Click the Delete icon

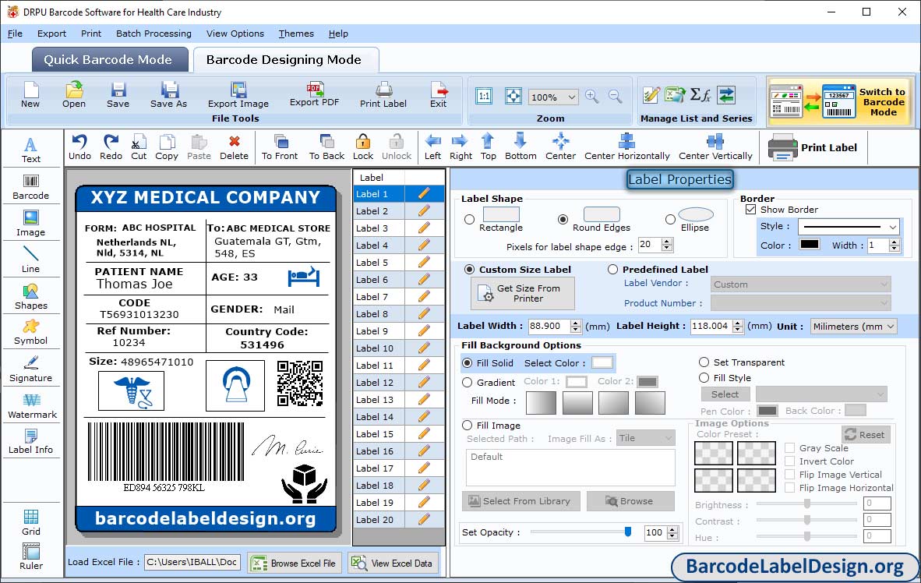[x=234, y=147]
